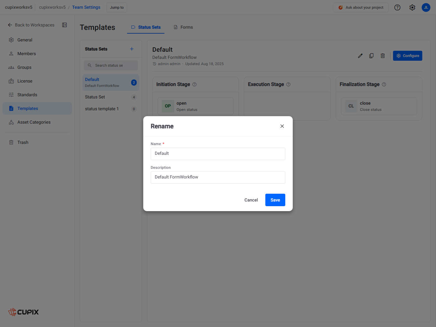
Task: Click the Name input field containing Default
Action: click(x=218, y=154)
